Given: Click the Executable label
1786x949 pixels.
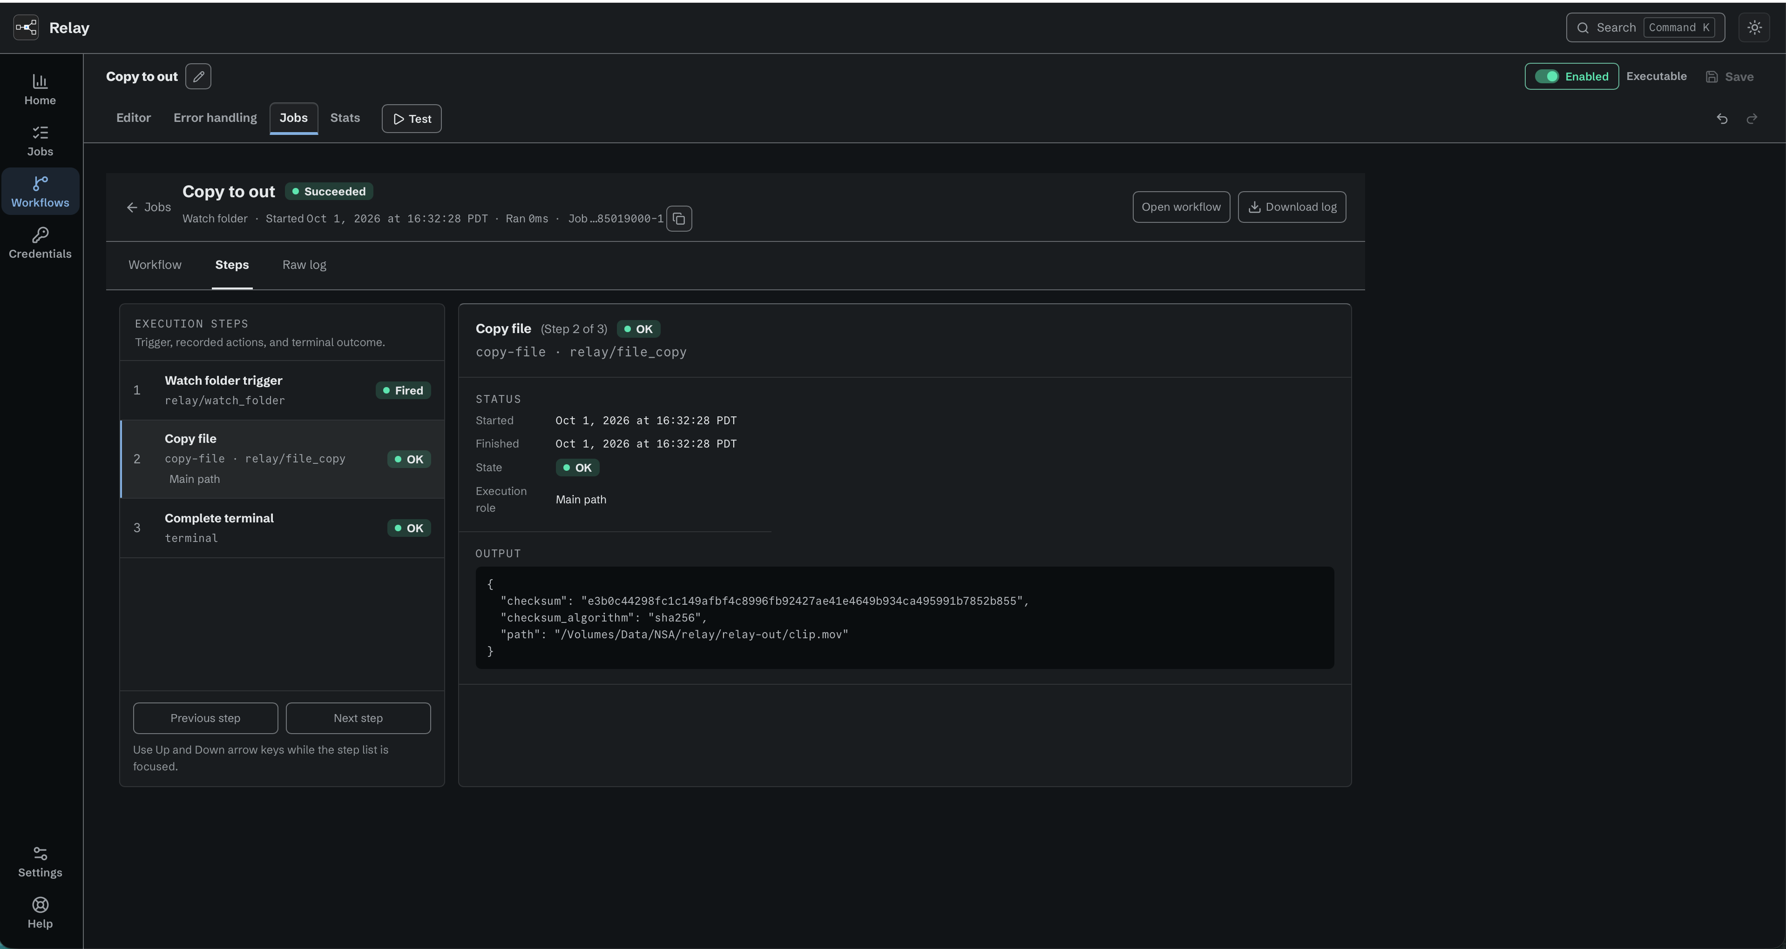Looking at the screenshot, I should pos(1657,76).
